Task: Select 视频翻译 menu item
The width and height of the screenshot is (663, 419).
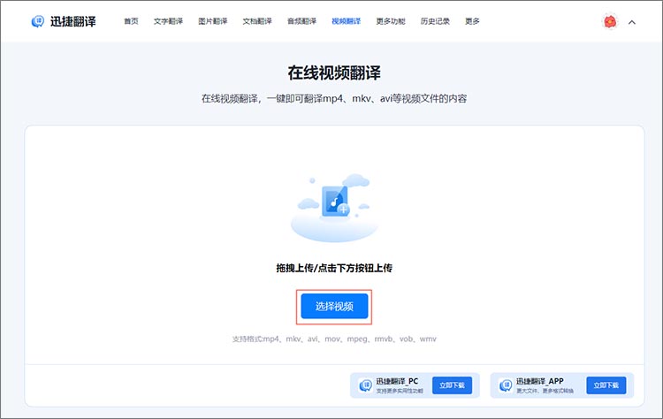Action: pyautogui.click(x=347, y=21)
